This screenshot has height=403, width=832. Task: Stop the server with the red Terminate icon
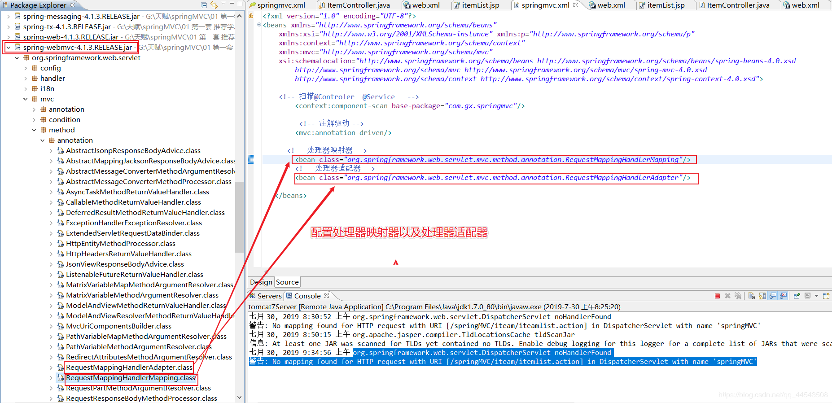pyautogui.click(x=717, y=296)
